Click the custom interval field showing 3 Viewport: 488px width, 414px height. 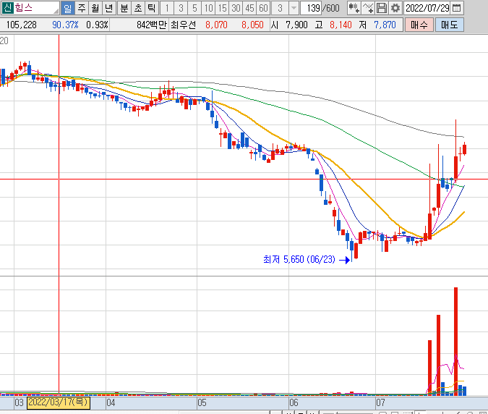point(280,8)
